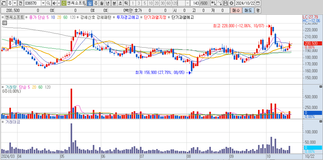Click the add candle chart icon
The height and width of the screenshot is (160, 323).
click(x=213, y=3)
